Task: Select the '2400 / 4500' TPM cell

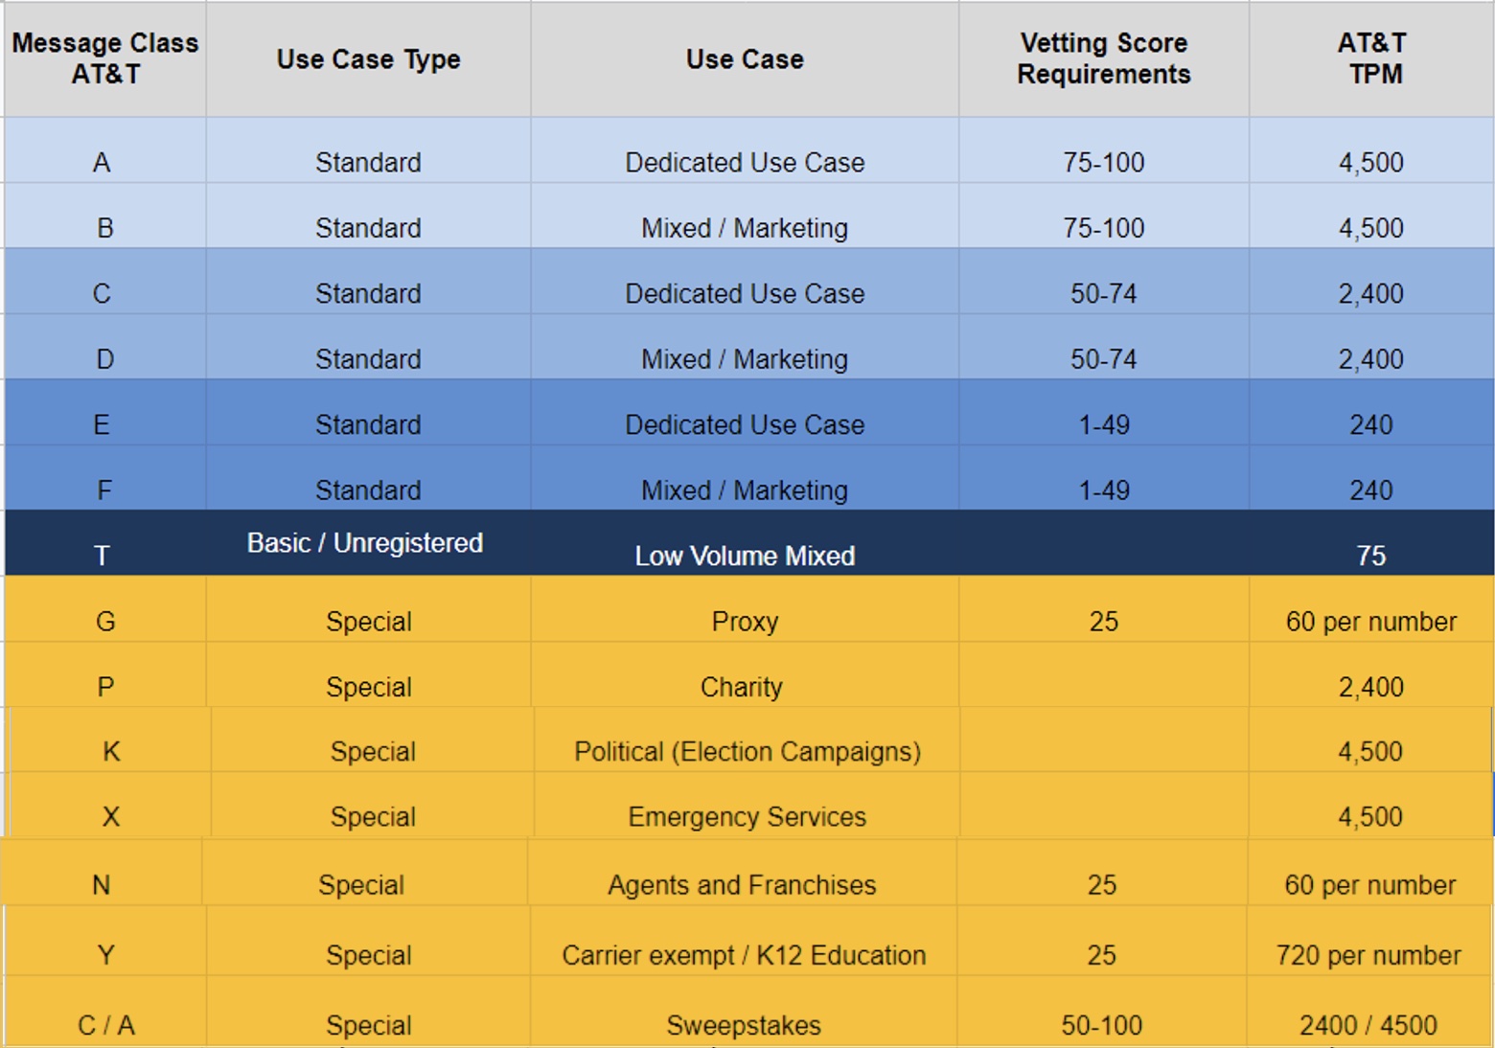Action: 1368,1025
